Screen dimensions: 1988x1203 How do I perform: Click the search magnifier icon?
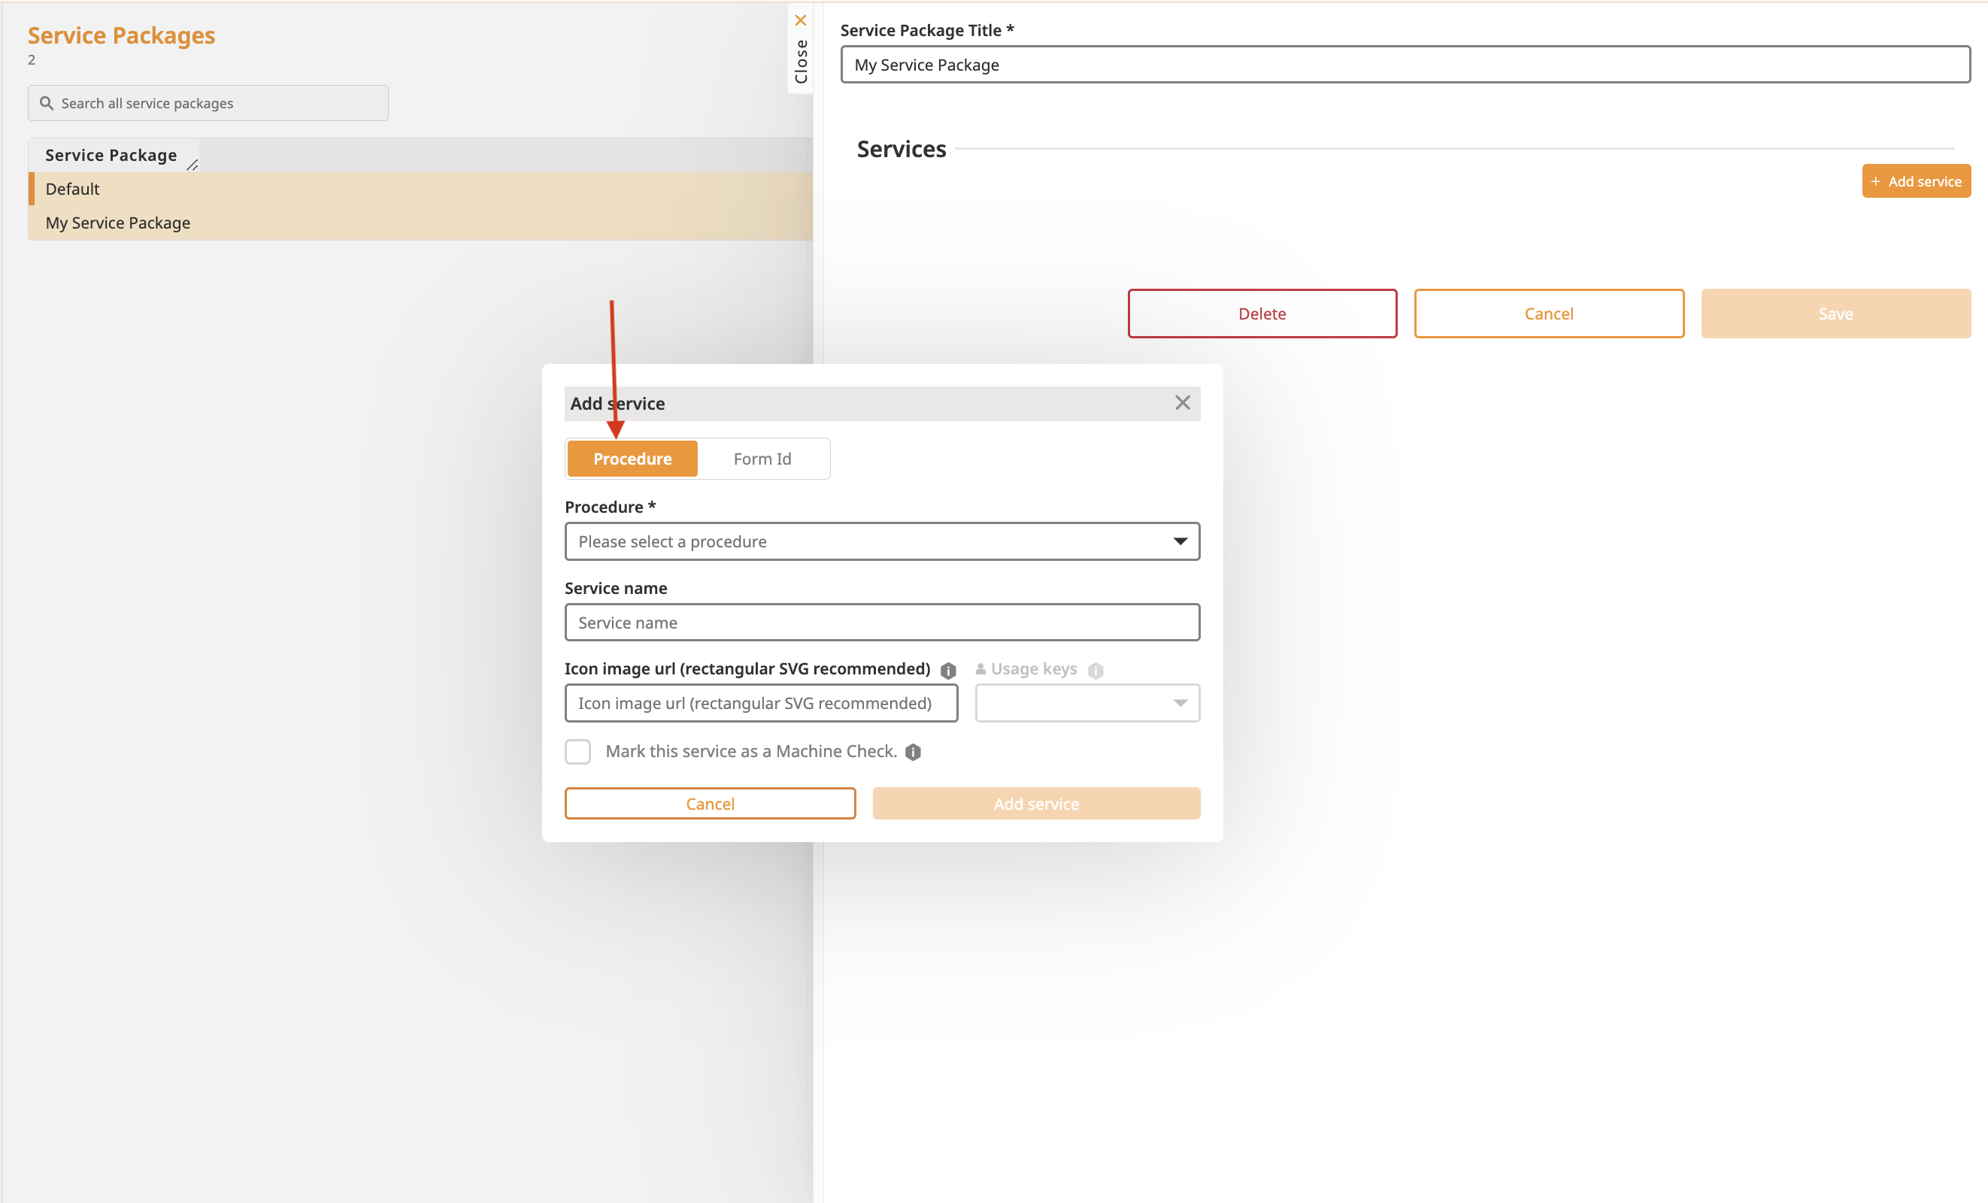coord(47,103)
